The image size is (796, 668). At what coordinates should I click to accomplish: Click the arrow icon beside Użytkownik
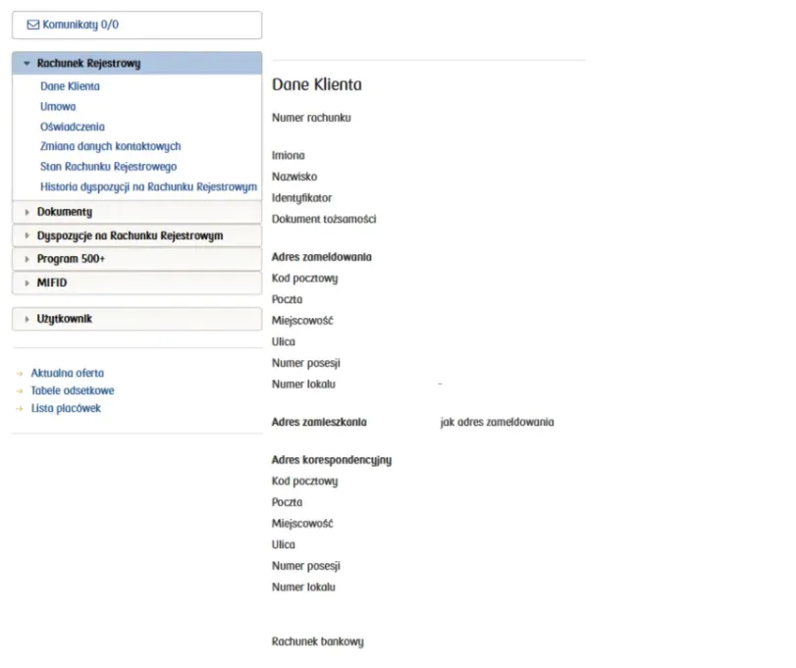click(27, 319)
